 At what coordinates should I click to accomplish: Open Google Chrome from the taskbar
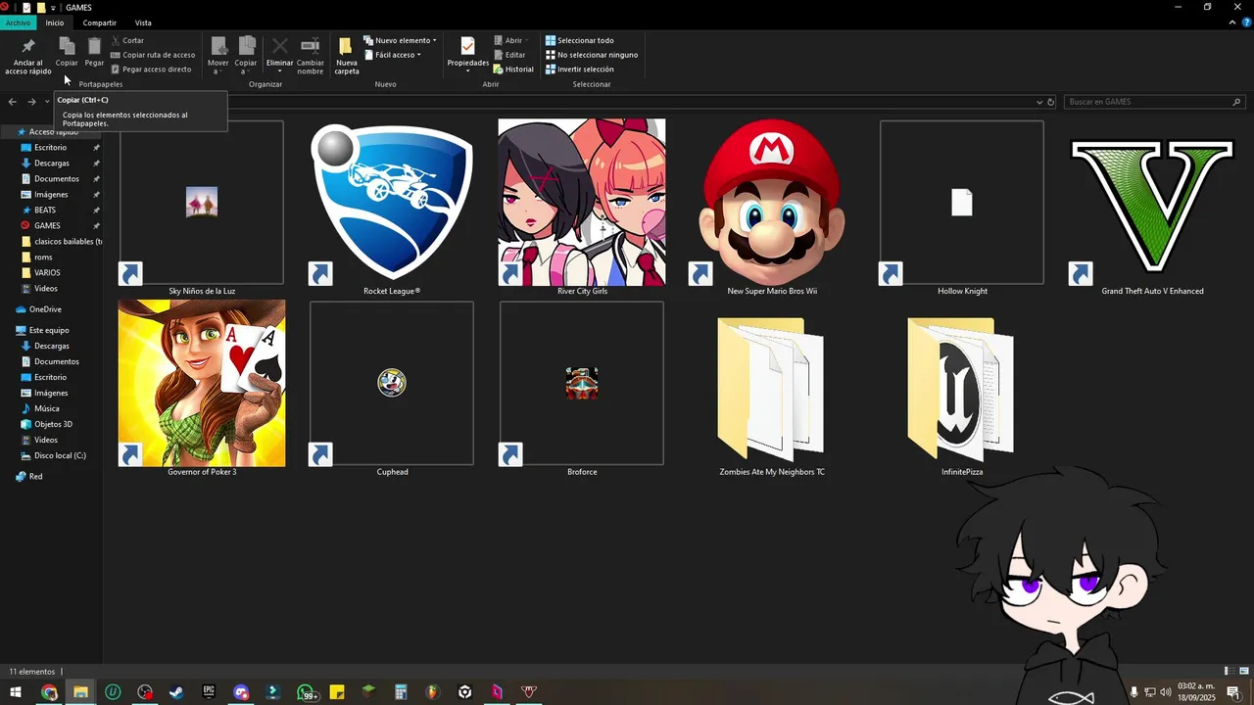pyautogui.click(x=49, y=692)
